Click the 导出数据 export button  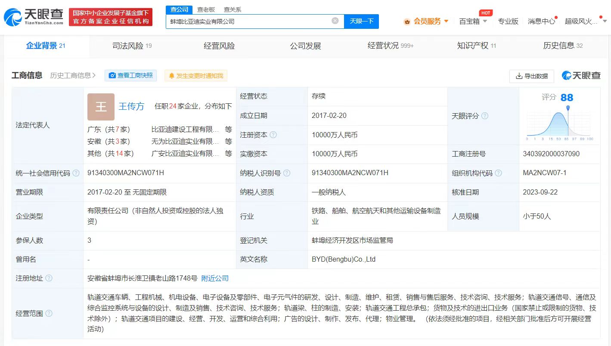coord(531,76)
